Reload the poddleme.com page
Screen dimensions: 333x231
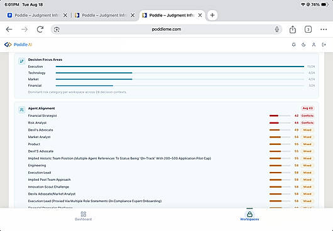tap(40, 30)
